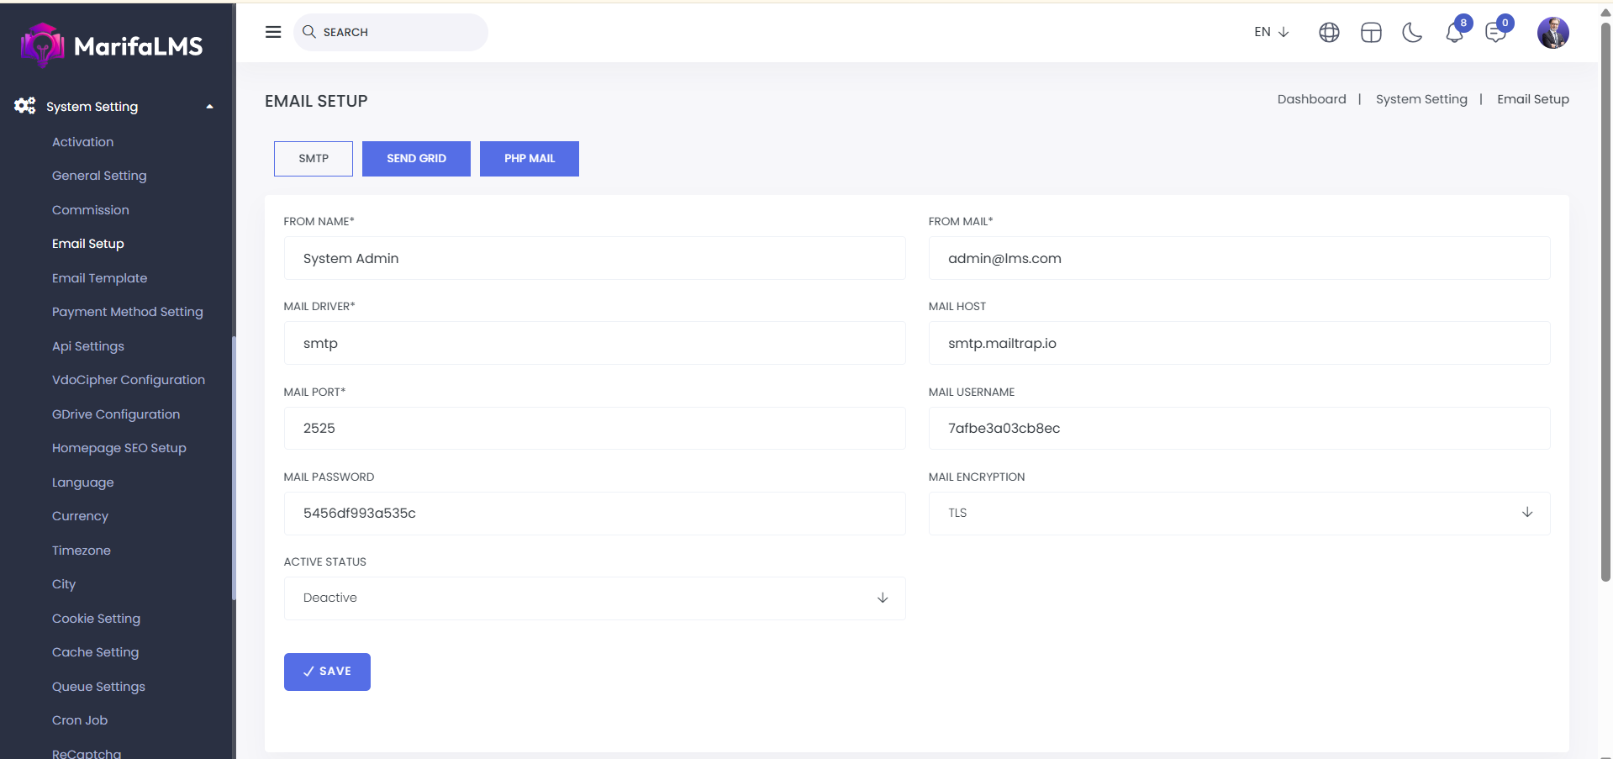Click the user profile avatar

[x=1552, y=33]
